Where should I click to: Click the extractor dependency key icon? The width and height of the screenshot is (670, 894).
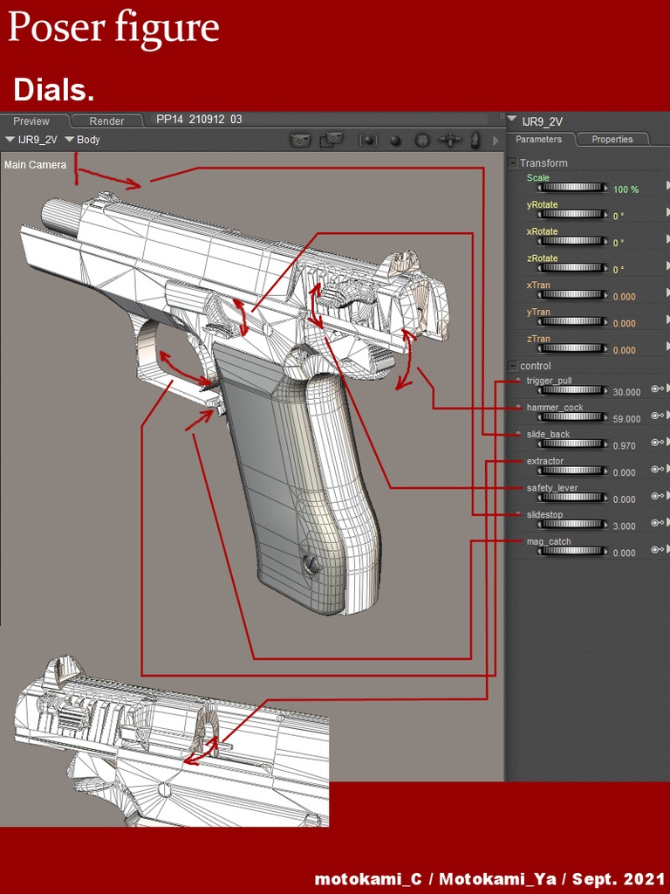pos(656,469)
